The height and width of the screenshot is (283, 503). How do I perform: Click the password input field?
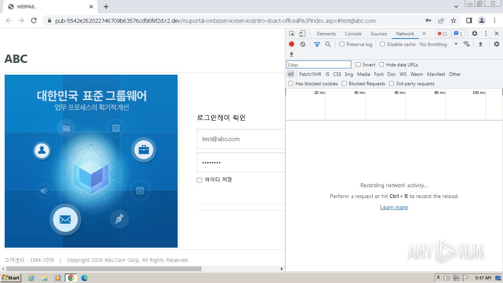pyautogui.click(x=240, y=162)
